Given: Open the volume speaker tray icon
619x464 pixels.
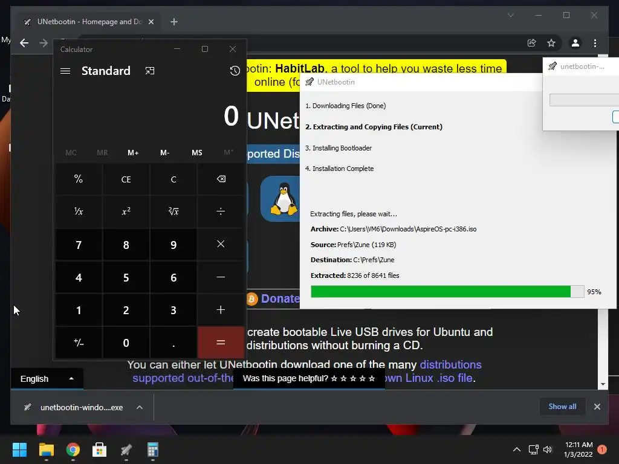Looking at the screenshot, I should [548, 449].
